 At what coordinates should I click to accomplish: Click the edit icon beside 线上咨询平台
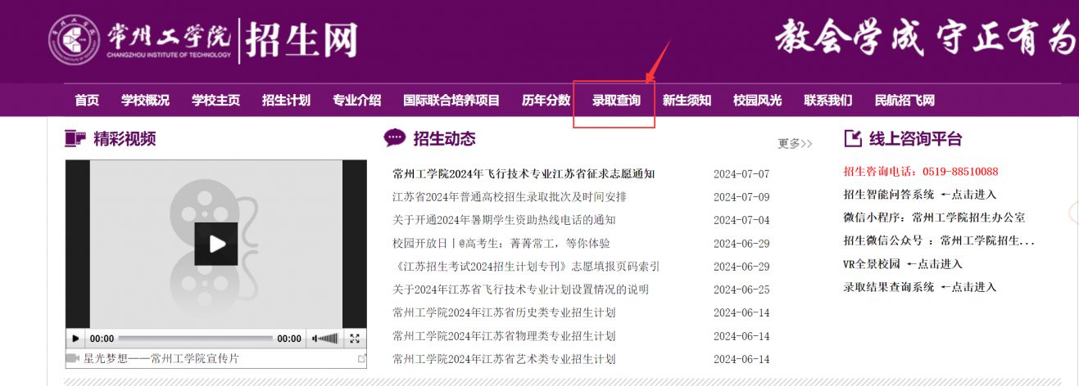tap(853, 138)
